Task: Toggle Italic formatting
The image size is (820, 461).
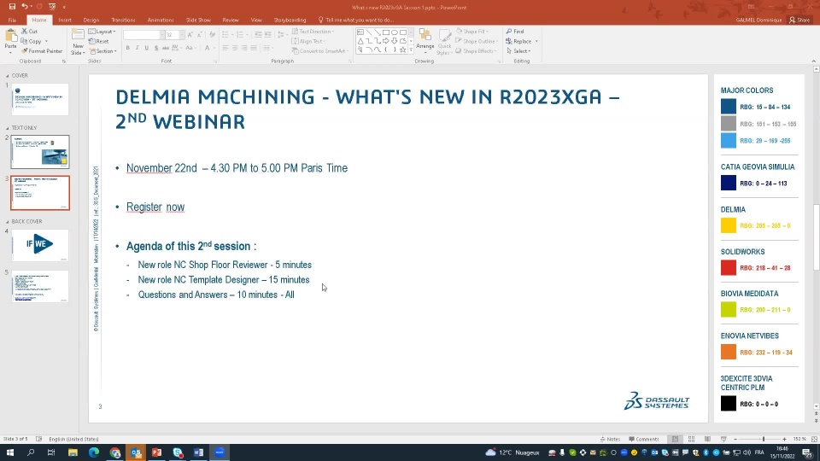Action: [137, 48]
